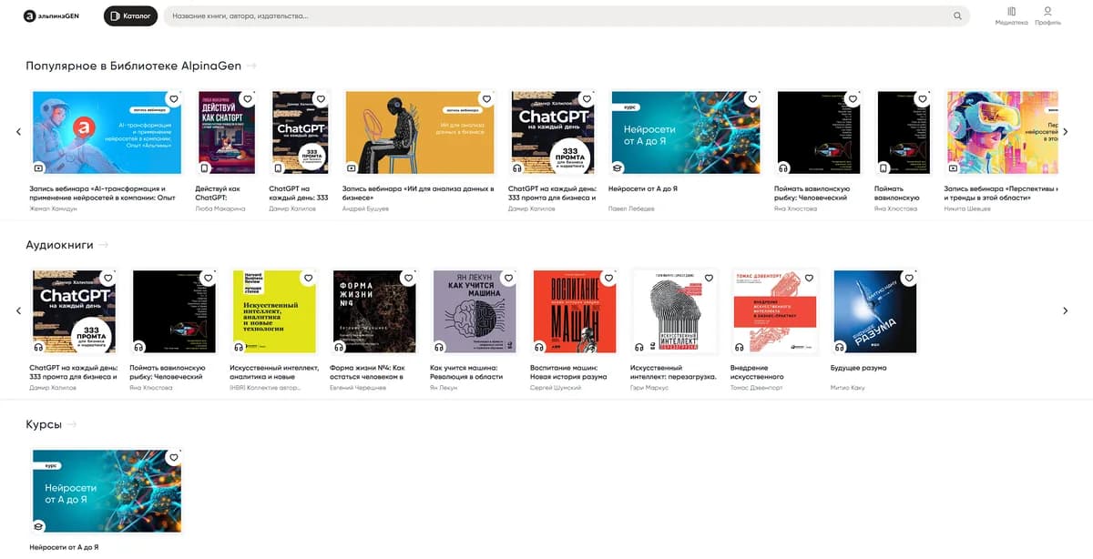1093x559 pixels.
Task: Click headphones icon on Будущее разума cover
Action: click(840, 347)
